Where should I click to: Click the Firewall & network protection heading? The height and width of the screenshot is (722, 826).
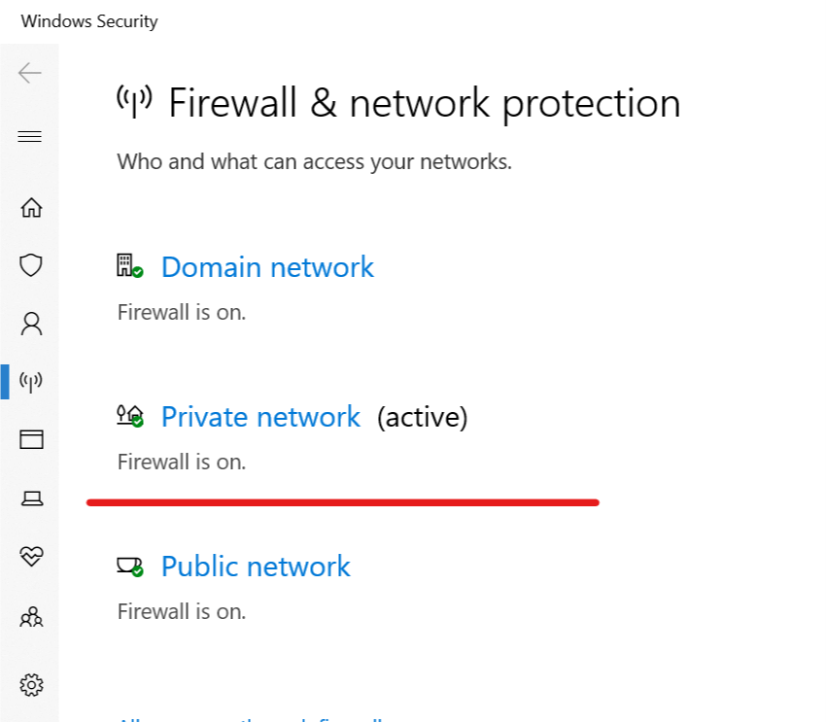point(424,103)
